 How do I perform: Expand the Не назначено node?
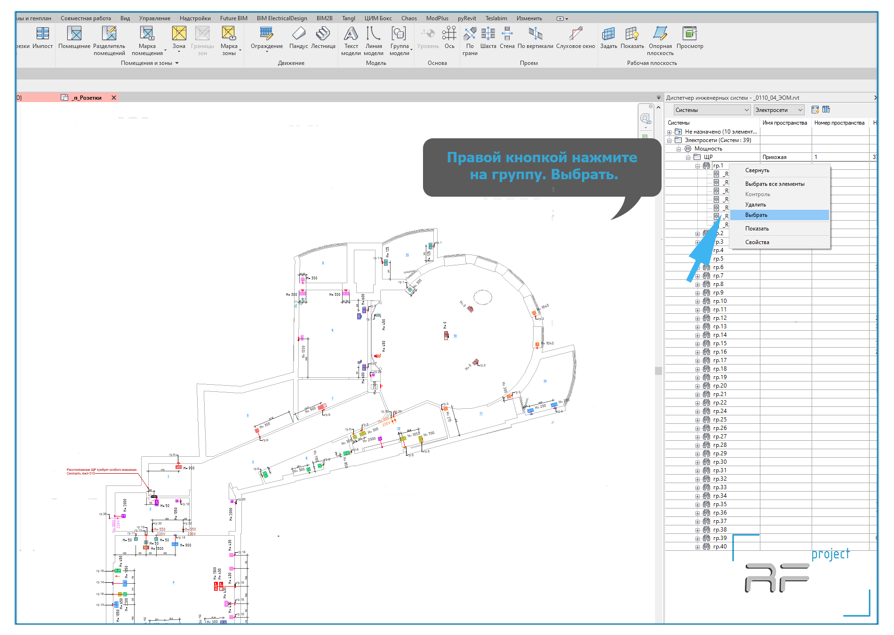coord(669,132)
